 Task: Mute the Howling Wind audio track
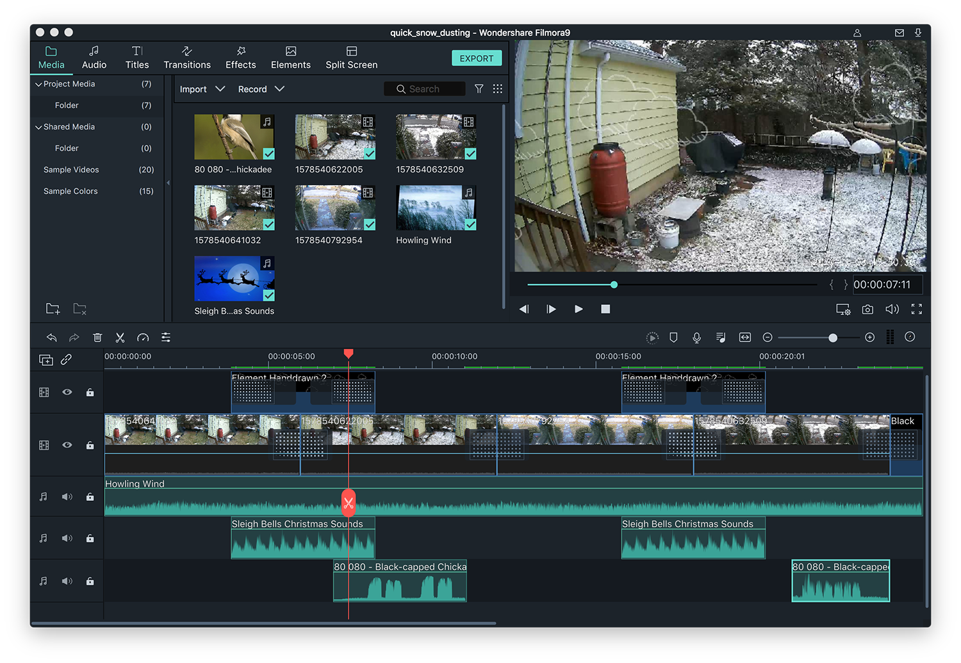67,496
